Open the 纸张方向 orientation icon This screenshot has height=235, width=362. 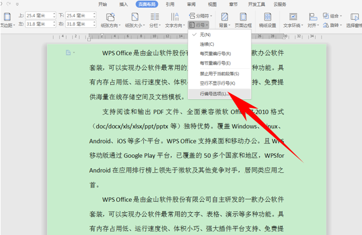point(111,17)
